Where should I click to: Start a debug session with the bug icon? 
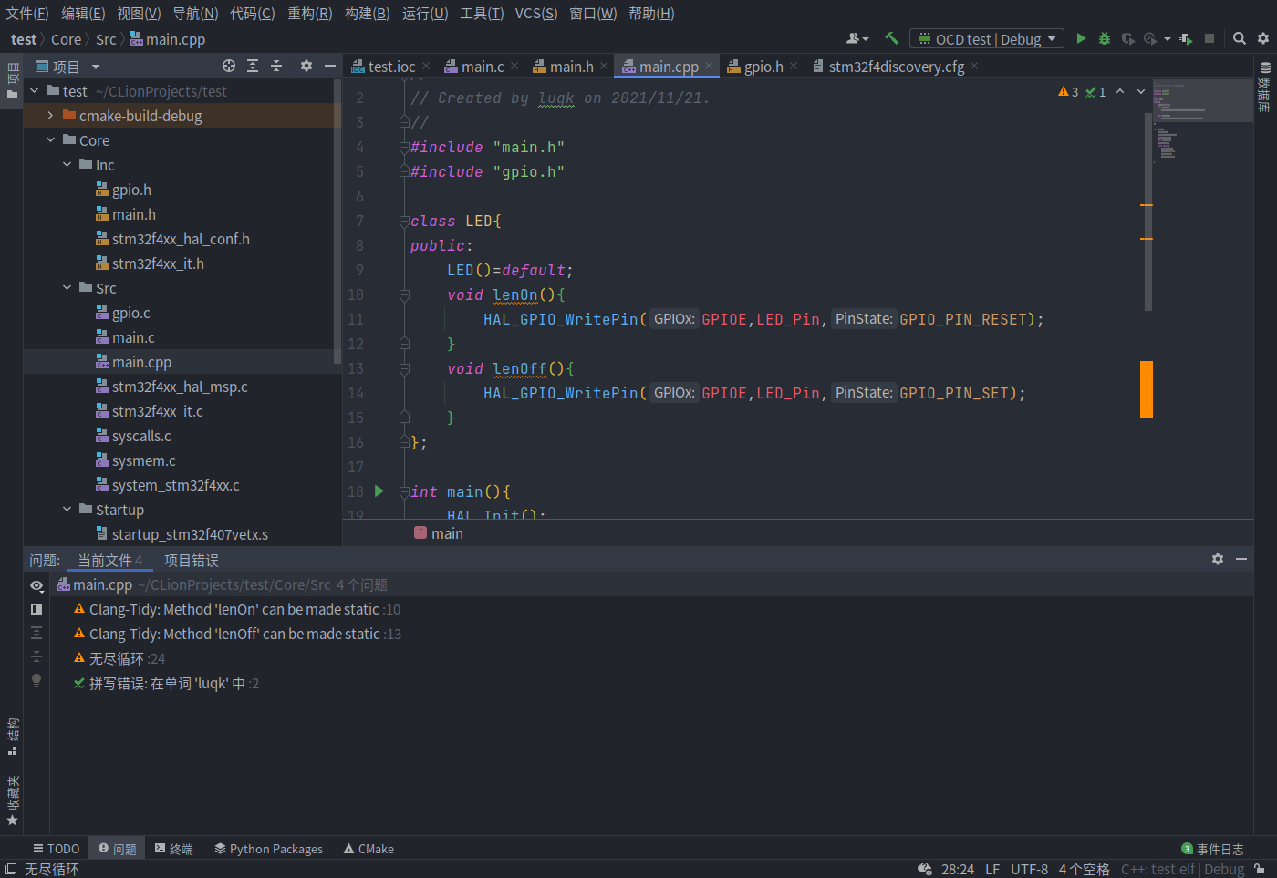1104,39
